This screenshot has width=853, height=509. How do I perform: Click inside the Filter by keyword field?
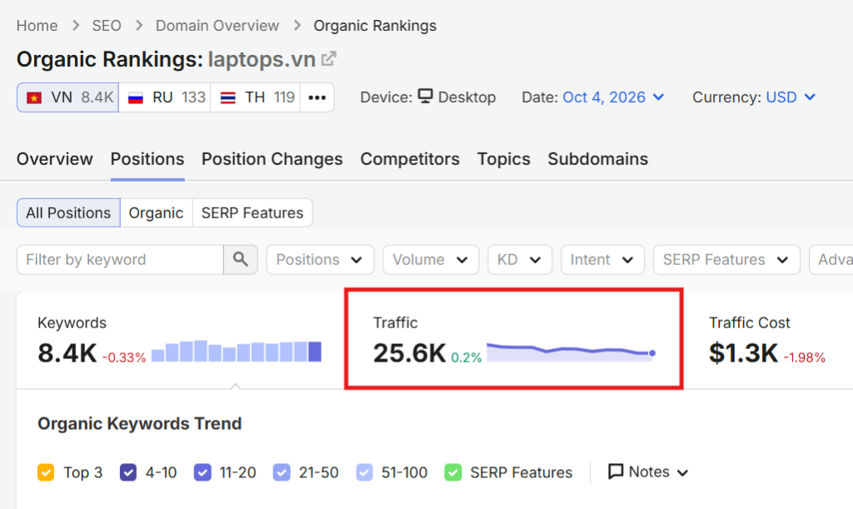[120, 259]
